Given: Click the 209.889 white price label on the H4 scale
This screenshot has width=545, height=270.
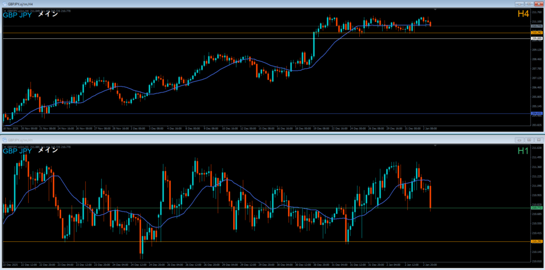Looking at the screenshot, I should (537, 38).
